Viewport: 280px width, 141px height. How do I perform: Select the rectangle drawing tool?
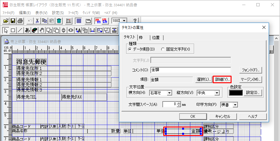(x=13, y=30)
